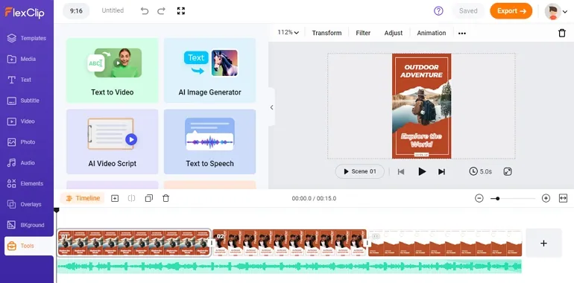This screenshot has height=283, width=574.
Task: Toggle the Timeline view button
Action: coord(82,198)
